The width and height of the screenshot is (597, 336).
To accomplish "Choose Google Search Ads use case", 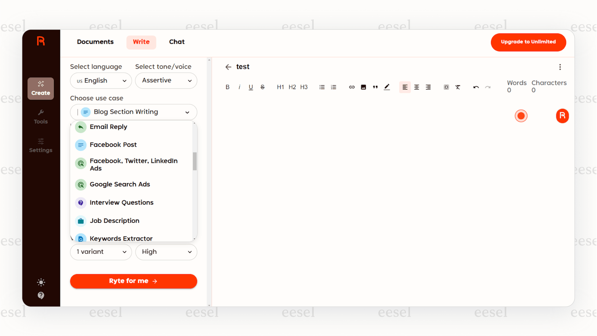I will [x=120, y=184].
